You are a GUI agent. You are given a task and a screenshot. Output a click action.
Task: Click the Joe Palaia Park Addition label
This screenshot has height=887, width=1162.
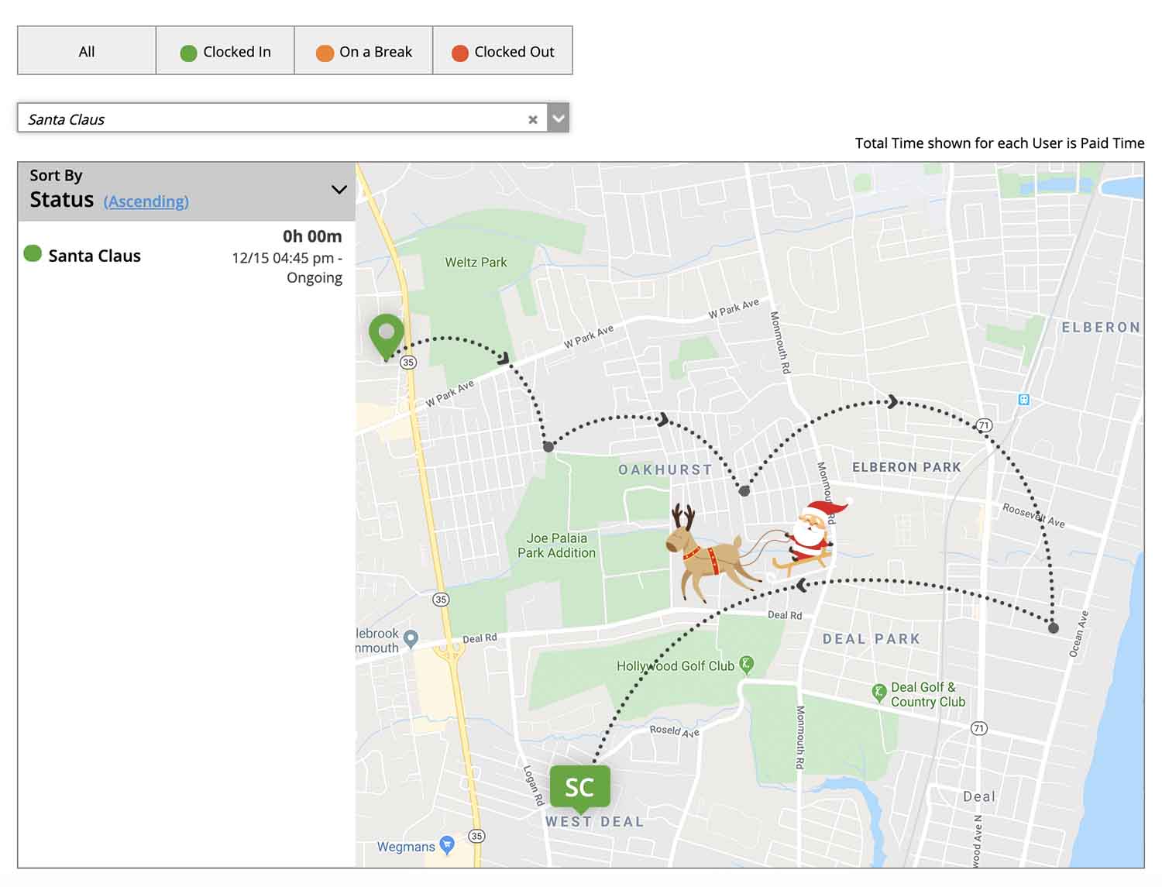click(556, 545)
